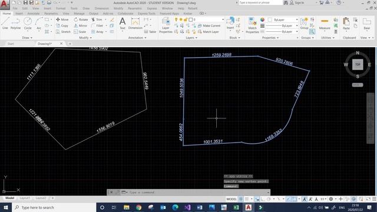The width and height of the screenshot is (377, 212).
Task: Toggle polar tracking in status bar
Action: pyautogui.click(x=269, y=199)
